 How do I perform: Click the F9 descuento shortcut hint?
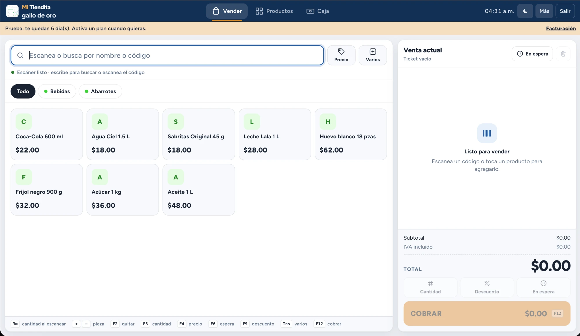(x=258, y=324)
